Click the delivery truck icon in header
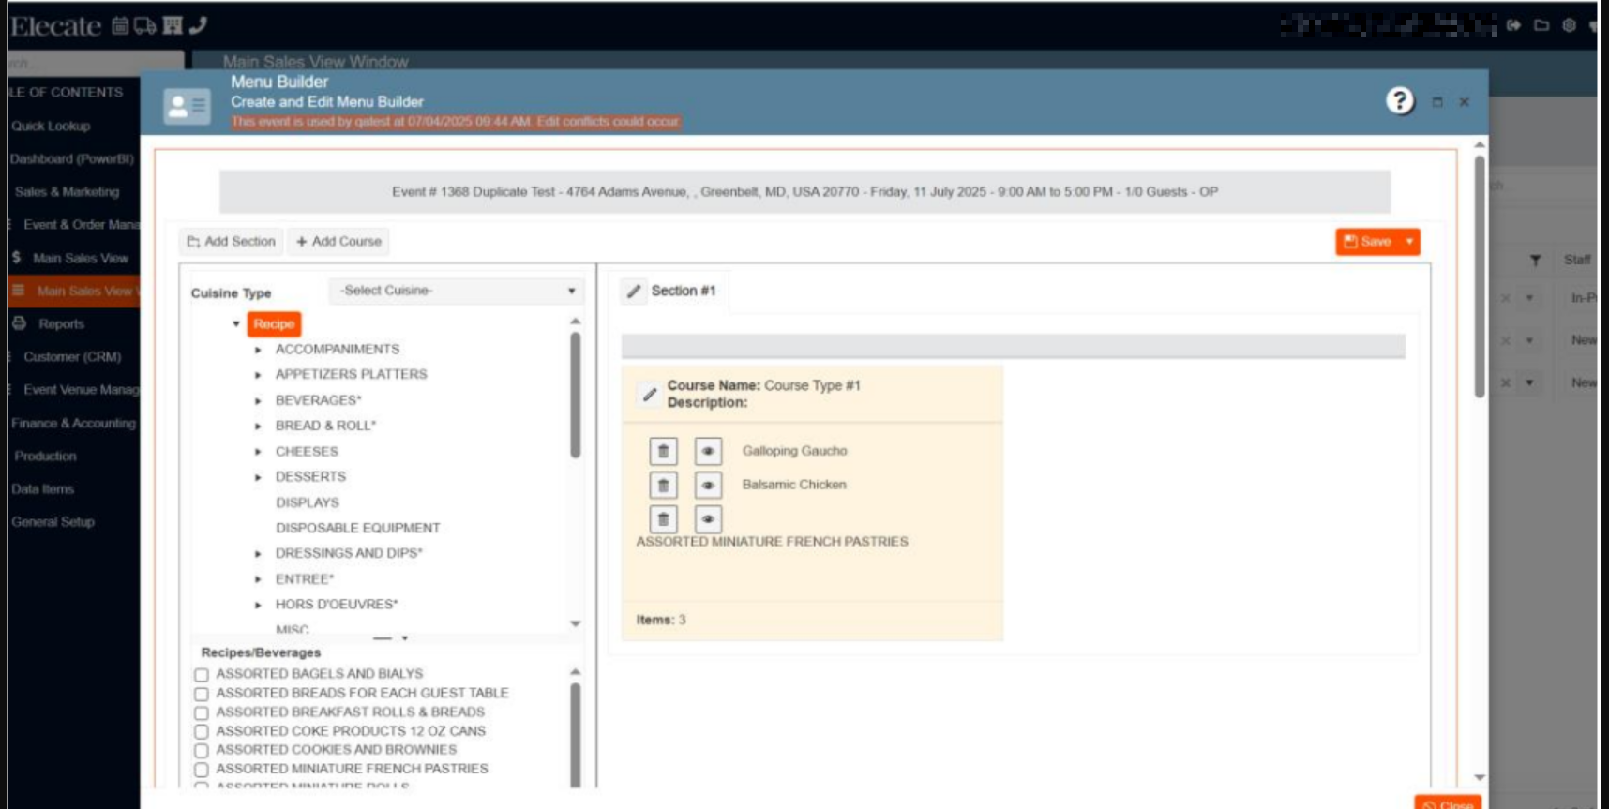Viewport: 1609px width, 809px height. pyautogui.click(x=145, y=25)
